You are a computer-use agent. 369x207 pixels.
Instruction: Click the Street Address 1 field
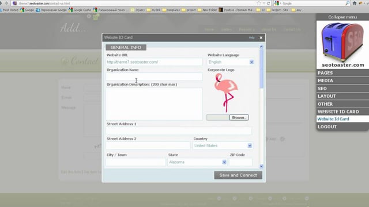point(179,131)
